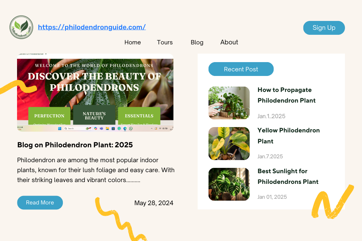Open Microsoft Store icon in taskbar
Screen dimensions: 362x241
click(113, 128)
